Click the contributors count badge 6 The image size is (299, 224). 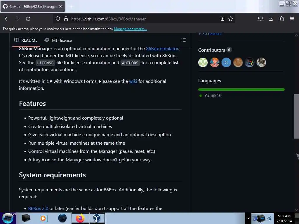pyautogui.click(x=229, y=50)
